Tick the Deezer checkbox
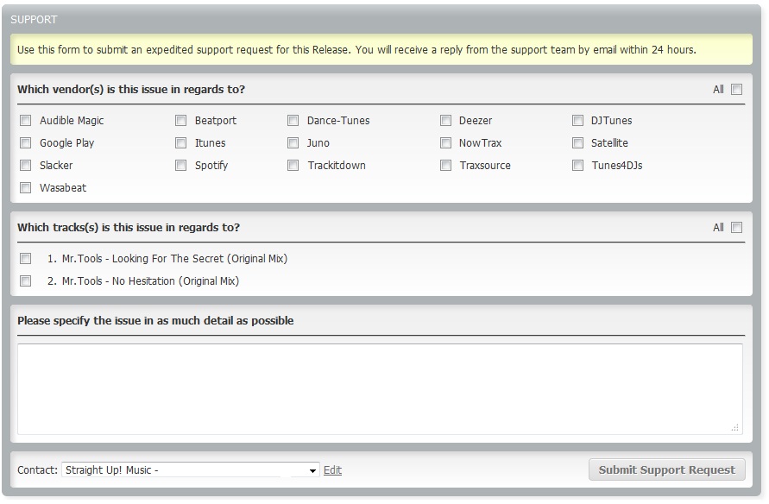This screenshot has width=769, height=504. 446,121
